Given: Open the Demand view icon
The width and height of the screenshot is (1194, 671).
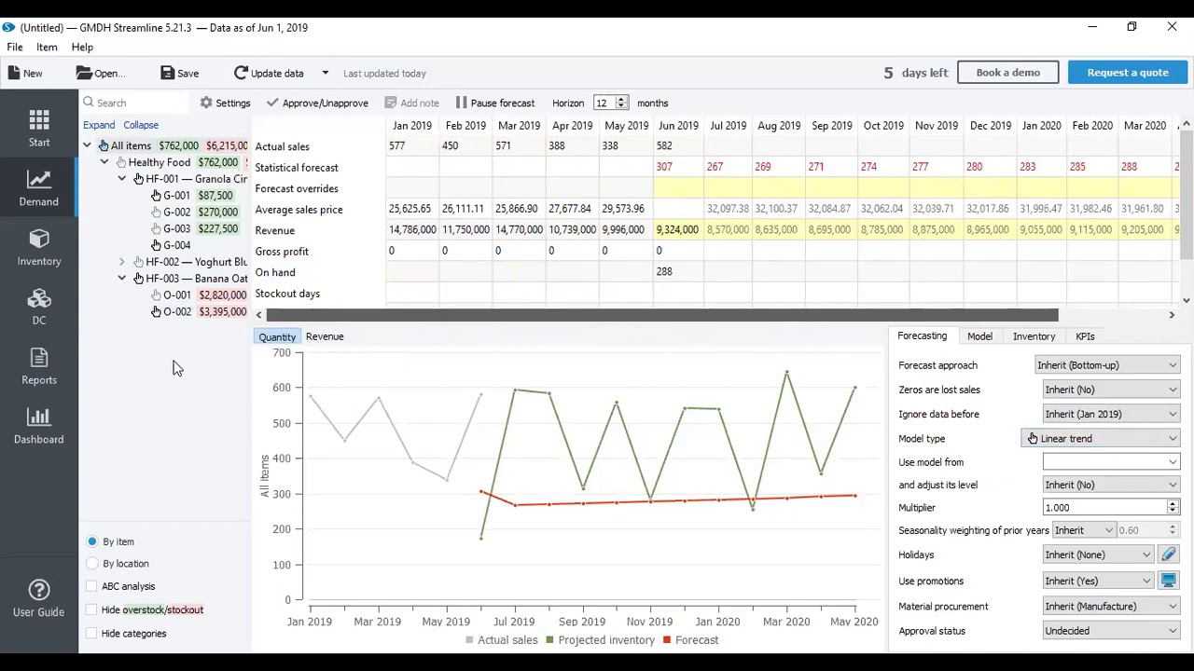Looking at the screenshot, I should tap(39, 188).
